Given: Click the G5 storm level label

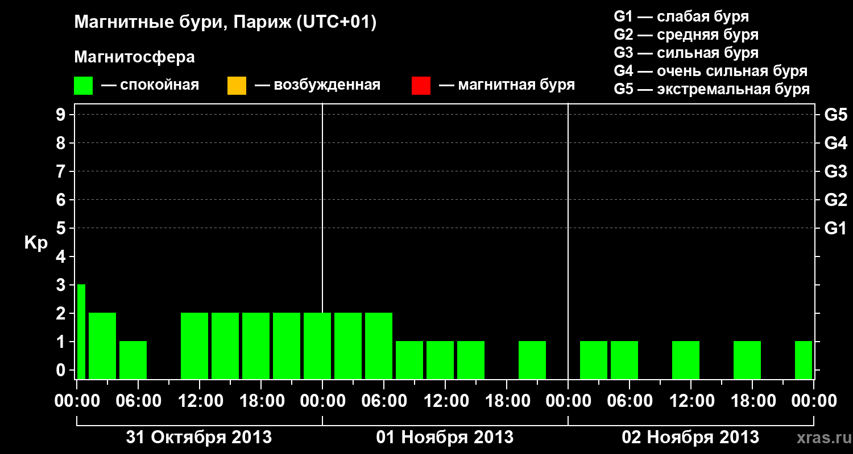Looking at the screenshot, I should click(x=835, y=115).
